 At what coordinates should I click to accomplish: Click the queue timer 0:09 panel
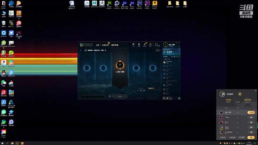[171, 52]
